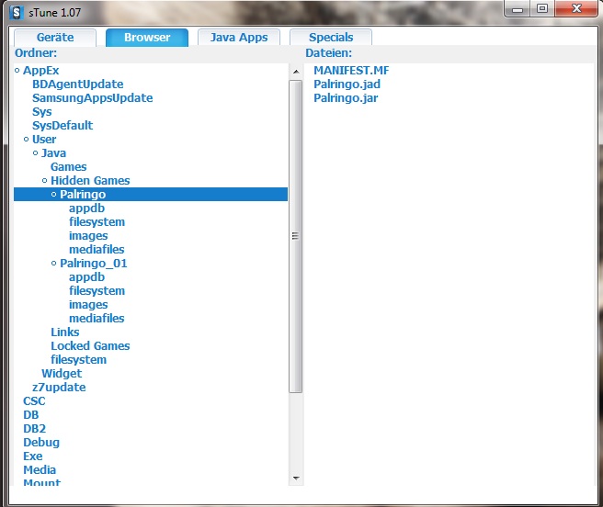This screenshot has width=603, height=507.
Task: Open appdb under Palringo
Action: point(87,208)
